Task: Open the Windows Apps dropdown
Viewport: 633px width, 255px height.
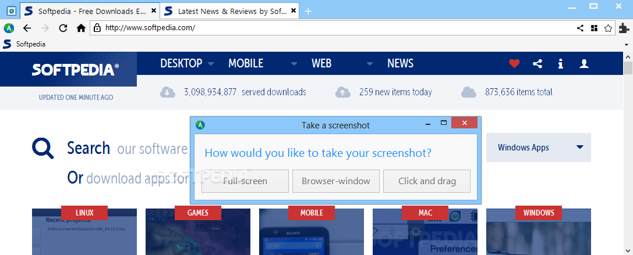Action: tap(539, 148)
